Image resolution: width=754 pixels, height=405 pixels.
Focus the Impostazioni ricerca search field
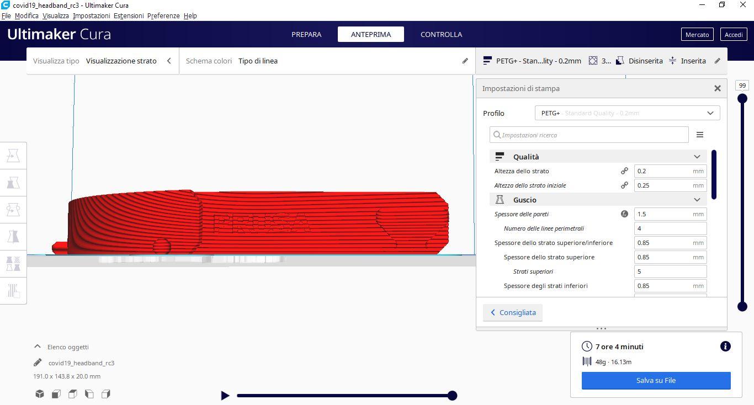click(x=589, y=135)
